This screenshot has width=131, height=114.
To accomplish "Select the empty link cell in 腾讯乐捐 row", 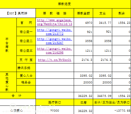I will pos(55,68).
